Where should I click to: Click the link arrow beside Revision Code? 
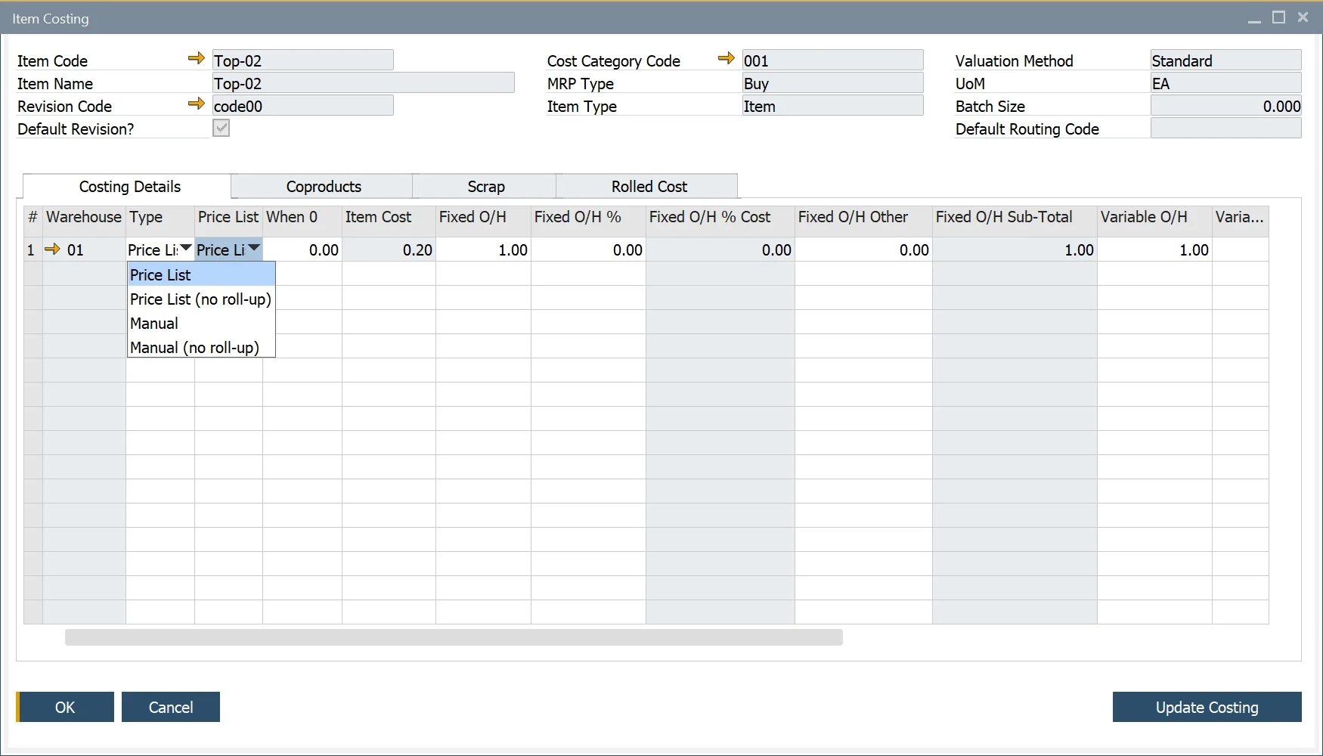point(196,104)
